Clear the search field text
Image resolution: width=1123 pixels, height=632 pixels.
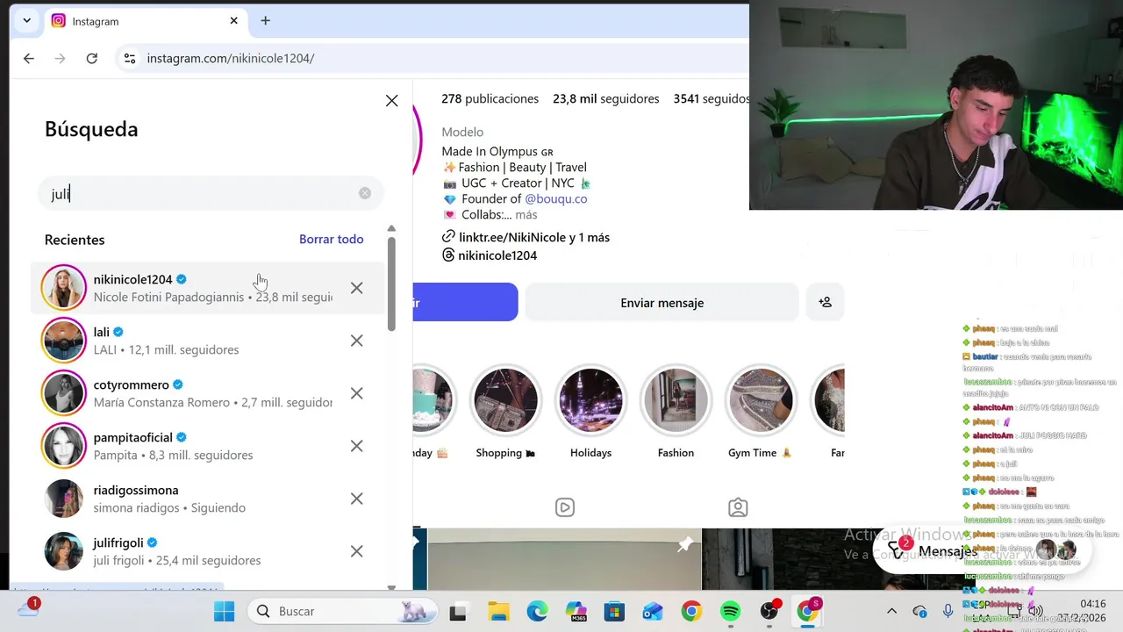click(365, 193)
